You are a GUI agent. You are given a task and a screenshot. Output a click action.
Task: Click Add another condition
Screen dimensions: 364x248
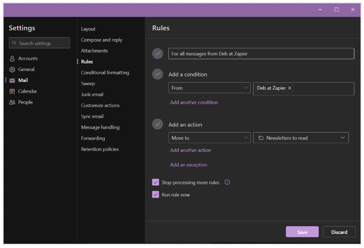pyautogui.click(x=194, y=102)
